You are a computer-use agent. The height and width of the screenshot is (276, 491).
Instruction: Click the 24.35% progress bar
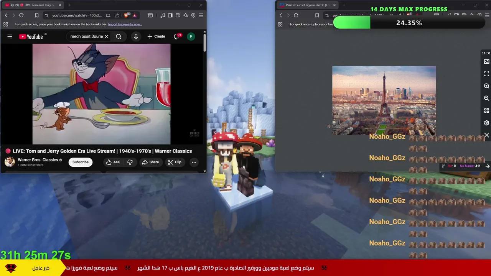tap(409, 23)
